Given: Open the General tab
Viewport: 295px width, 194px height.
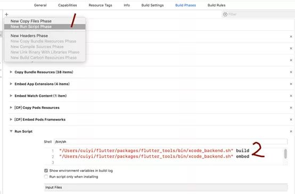Looking at the screenshot, I should pos(40,5).
